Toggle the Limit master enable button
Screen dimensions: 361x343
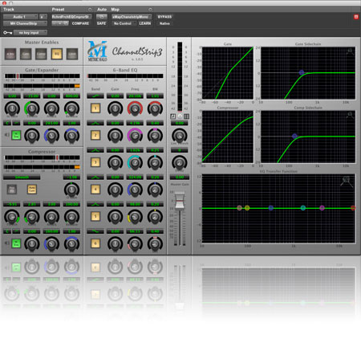pyautogui.click(x=72, y=54)
